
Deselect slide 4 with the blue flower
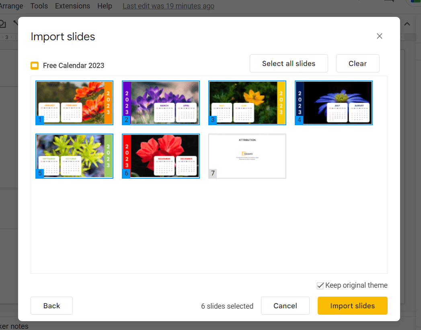pyautogui.click(x=333, y=103)
